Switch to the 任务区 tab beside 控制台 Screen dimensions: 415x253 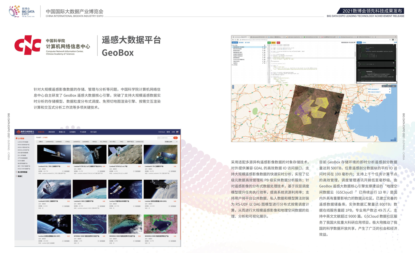pos(364,43)
